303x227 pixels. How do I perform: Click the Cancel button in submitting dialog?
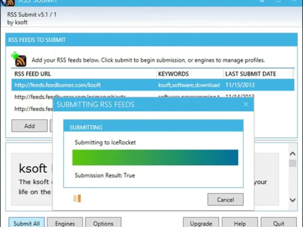[225, 199]
